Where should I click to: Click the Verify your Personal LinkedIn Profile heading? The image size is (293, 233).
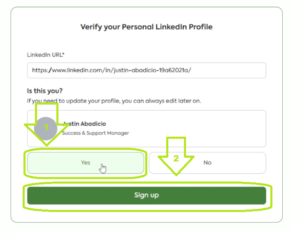146,27
